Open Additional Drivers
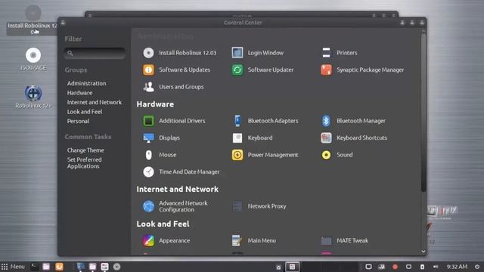This screenshot has width=484, height=272. (x=174, y=121)
